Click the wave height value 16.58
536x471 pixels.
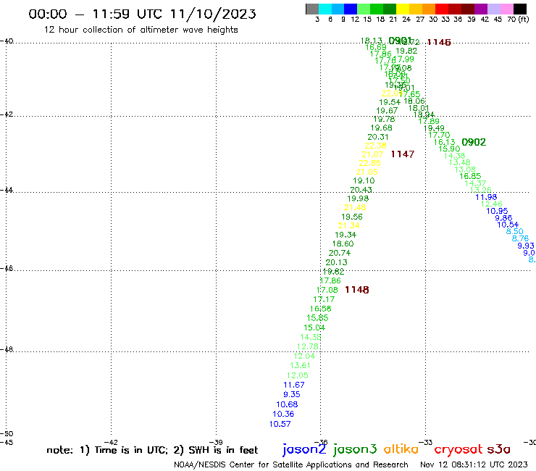[x=321, y=309]
